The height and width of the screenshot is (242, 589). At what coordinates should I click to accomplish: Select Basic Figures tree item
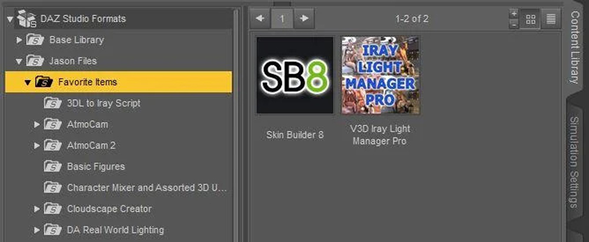96,166
